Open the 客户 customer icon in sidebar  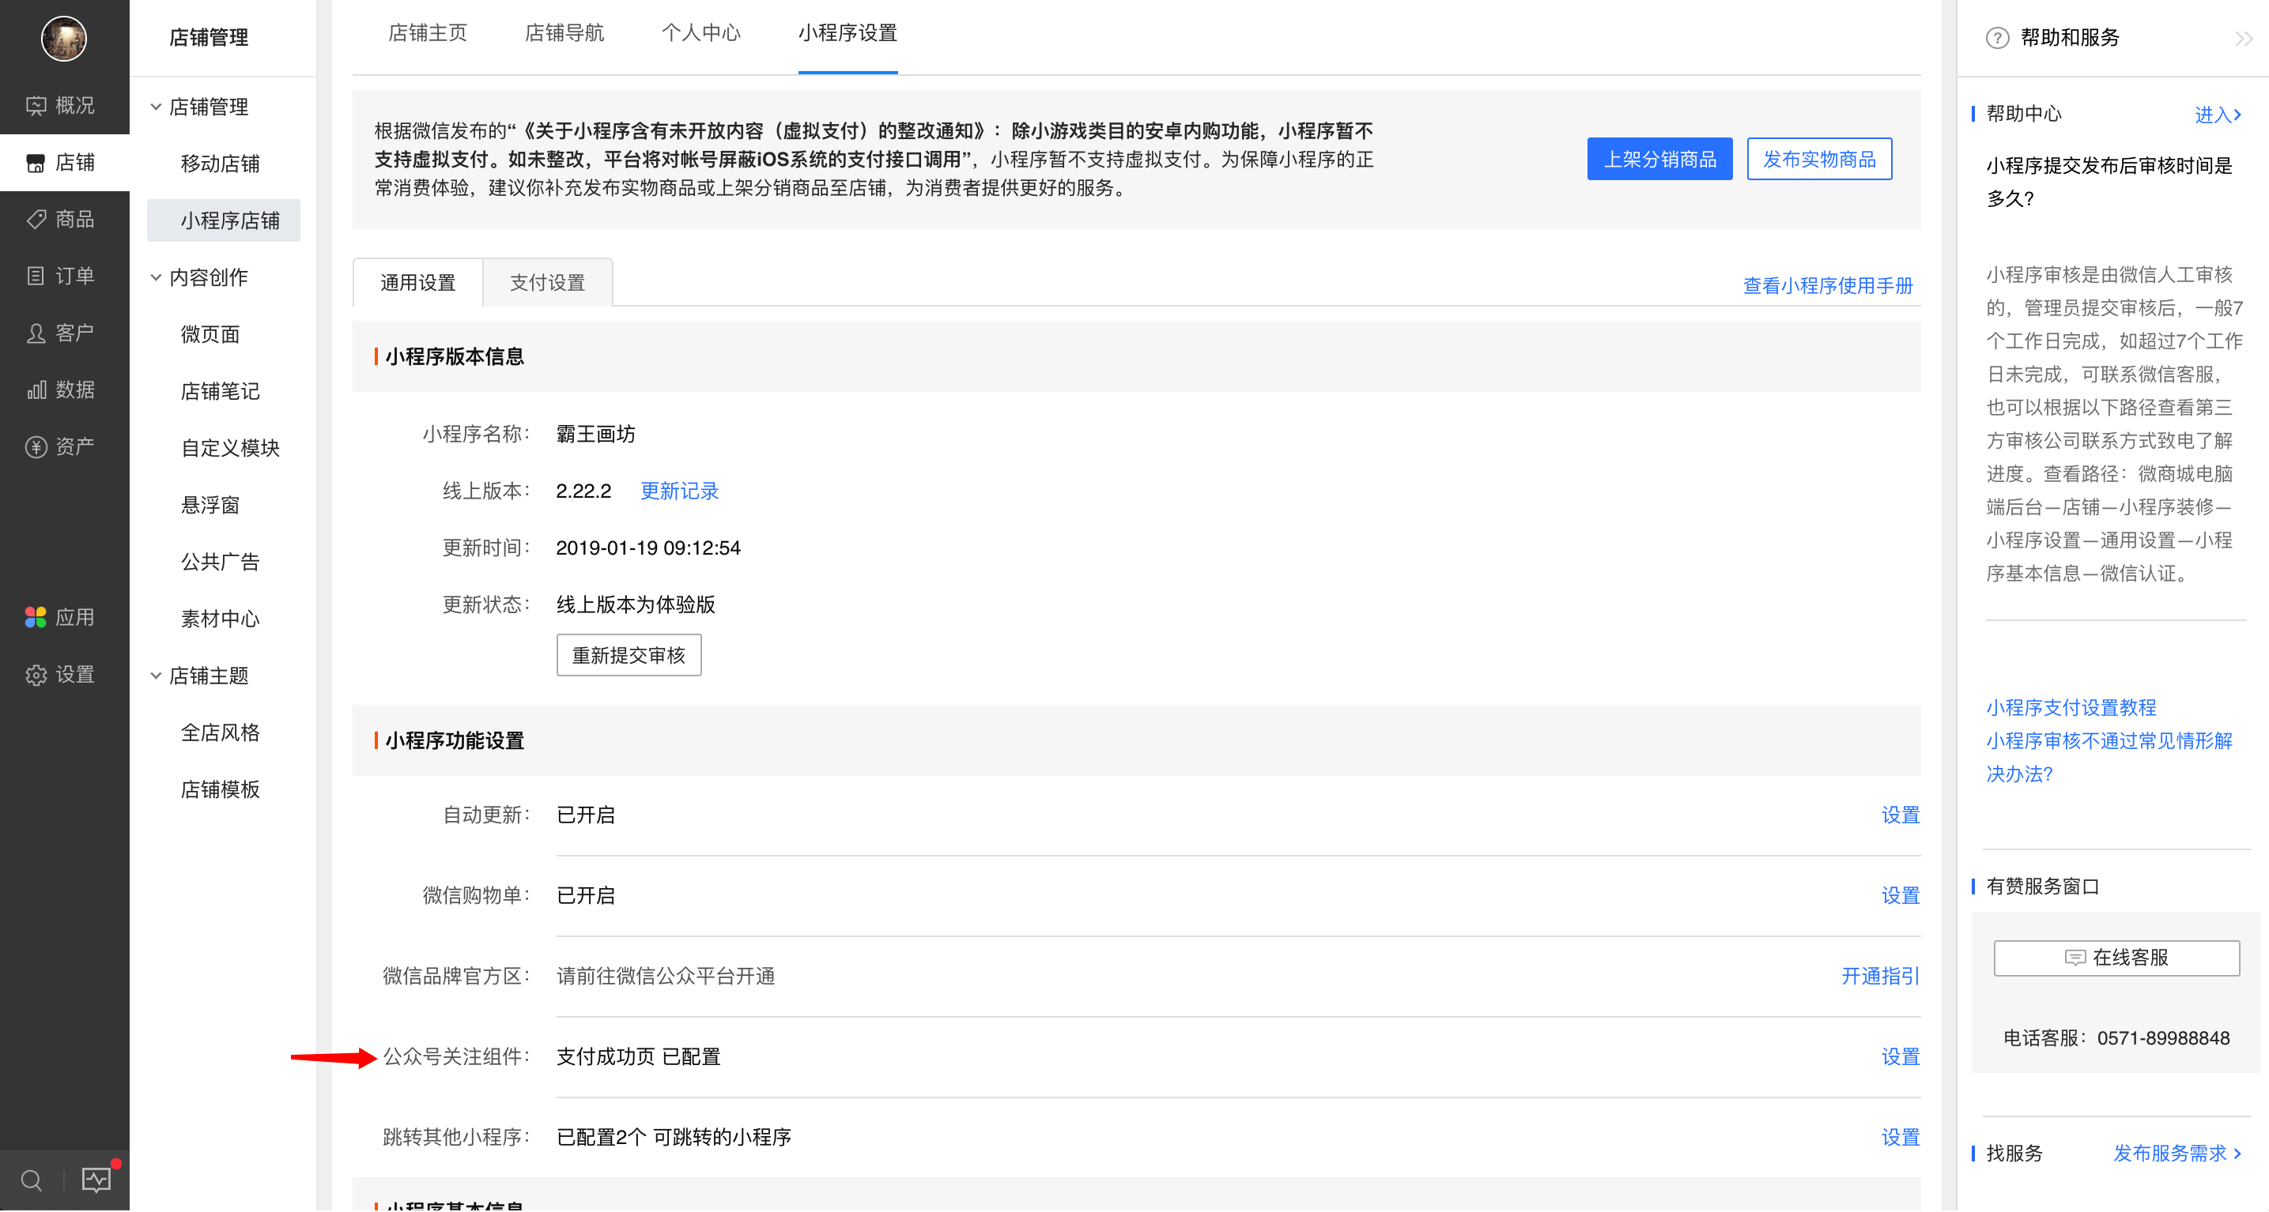point(36,333)
